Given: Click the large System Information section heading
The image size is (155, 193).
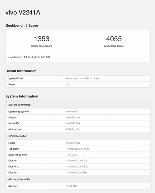Looking at the screenshot, I should 22,96.
